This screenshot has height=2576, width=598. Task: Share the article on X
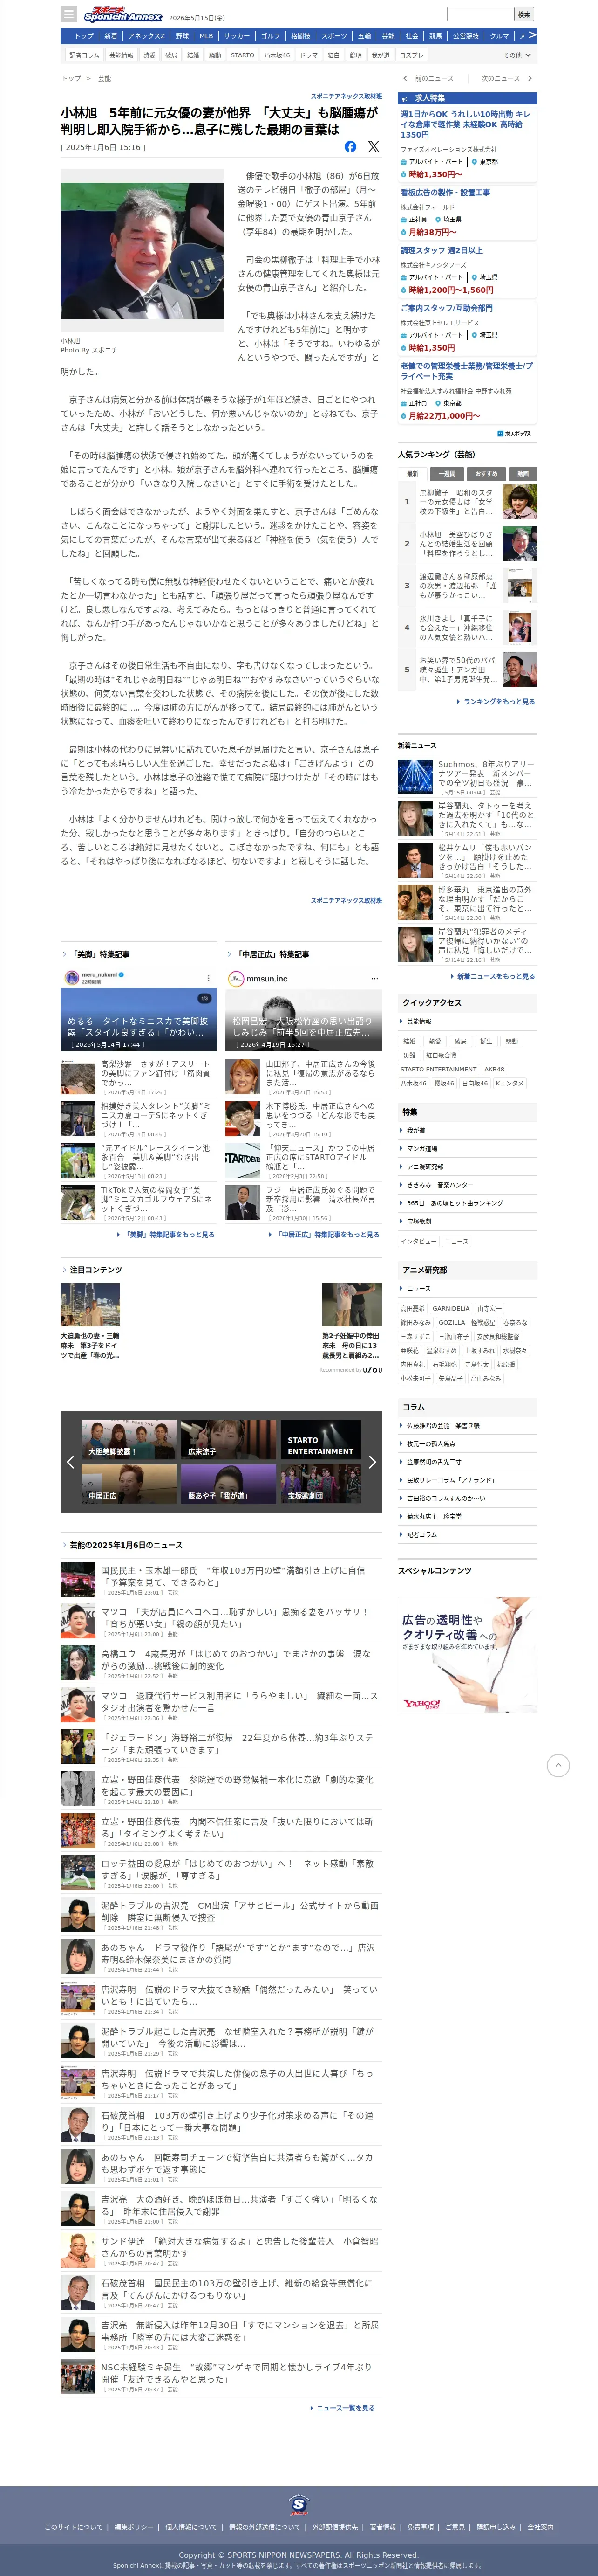[x=374, y=147]
